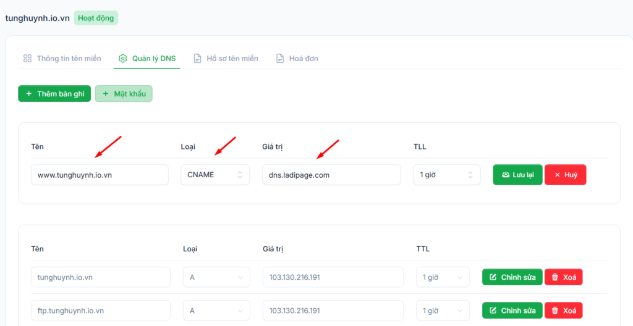Open the Thông tin tên miền tab
633x326 pixels.
point(62,59)
